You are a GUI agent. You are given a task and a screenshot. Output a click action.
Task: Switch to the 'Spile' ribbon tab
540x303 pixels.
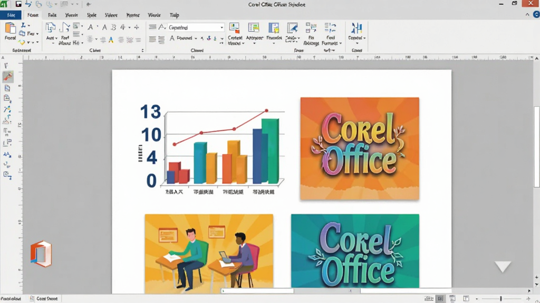click(x=92, y=15)
